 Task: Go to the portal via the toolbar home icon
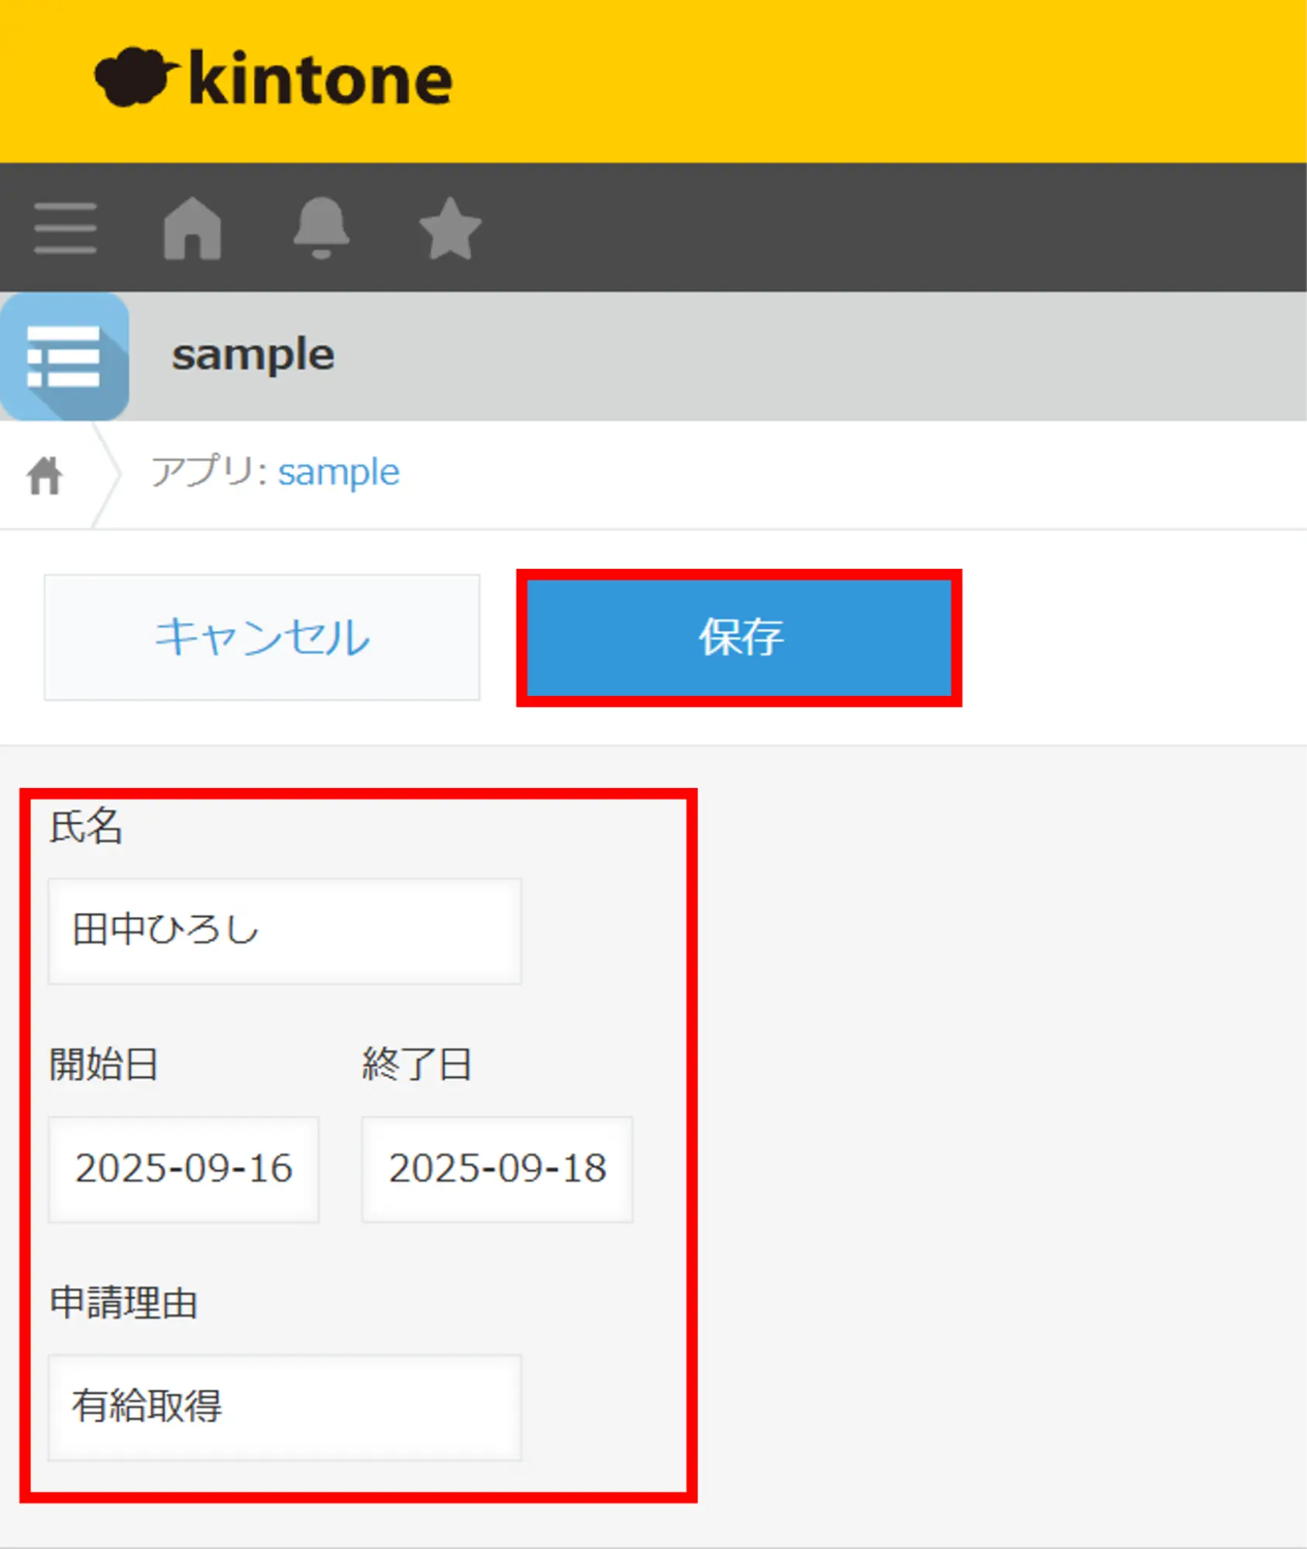[x=193, y=229]
